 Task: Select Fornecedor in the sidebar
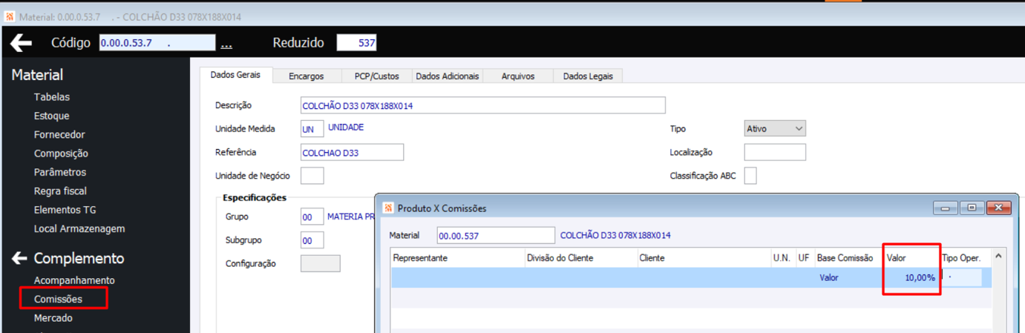coord(59,134)
